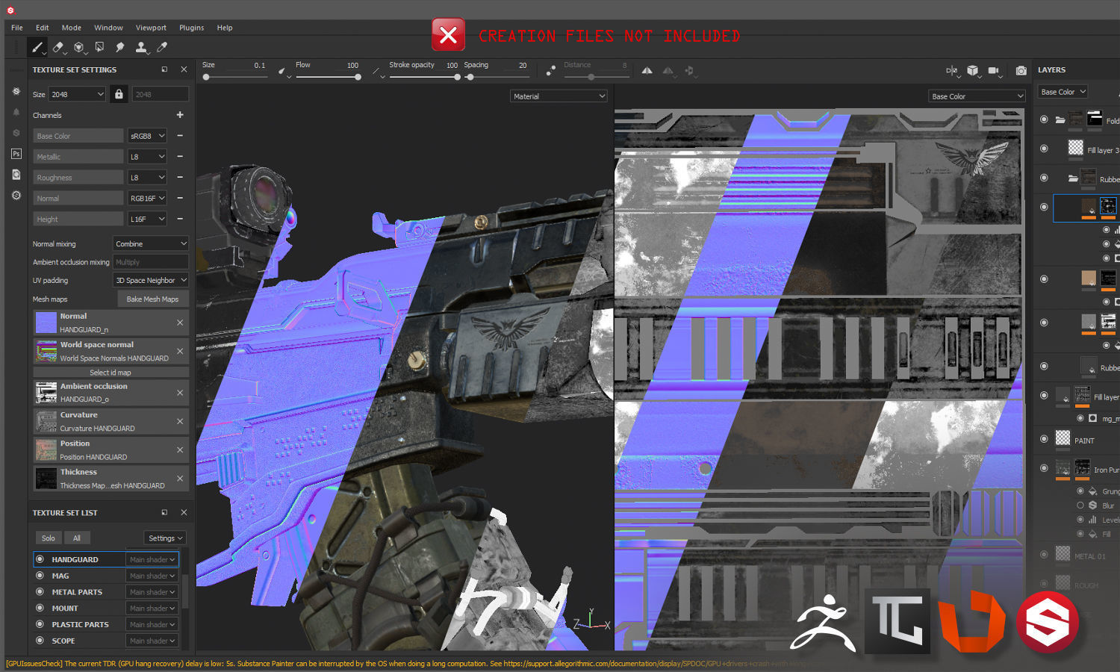Select the Clone stamp tool
This screenshot has height=672, width=1120.
point(140,47)
